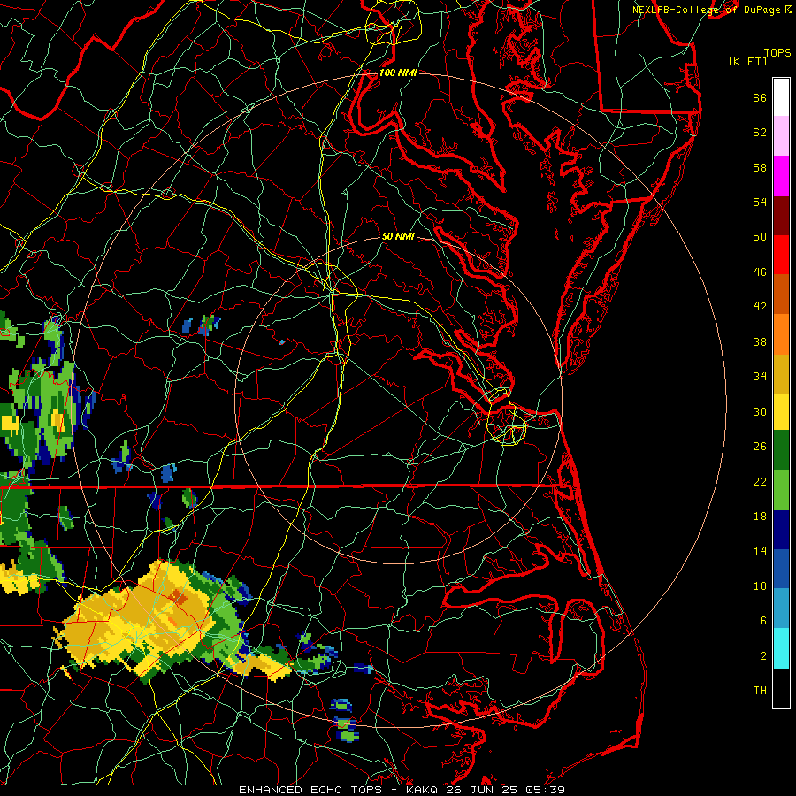Click the '14' legend value

760,551
